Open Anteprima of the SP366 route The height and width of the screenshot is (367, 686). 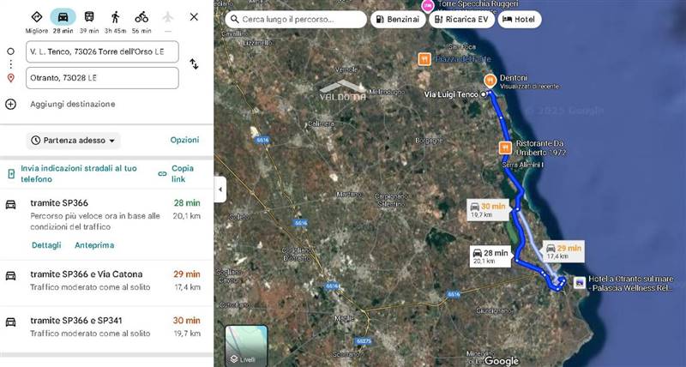[94, 245]
